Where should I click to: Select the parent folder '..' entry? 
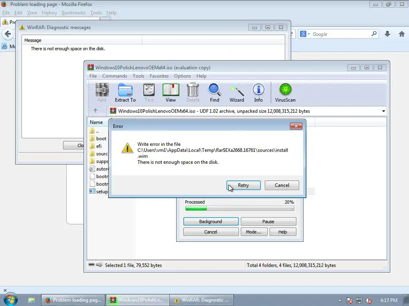pyautogui.click(x=97, y=131)
